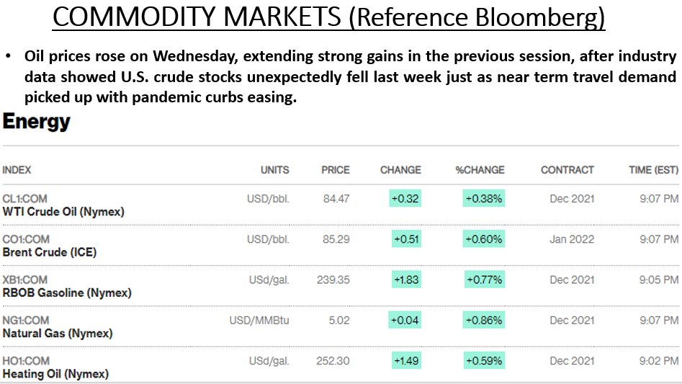Select the green +0.77% change badge
Image resolution: width=682 pixels, height=384 pixels.
(484, 280)
